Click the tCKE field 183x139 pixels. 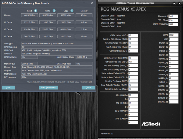[174, 39]
